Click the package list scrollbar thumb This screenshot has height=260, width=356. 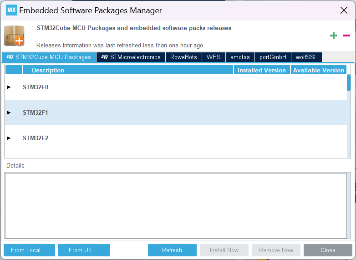click(349, 83)
